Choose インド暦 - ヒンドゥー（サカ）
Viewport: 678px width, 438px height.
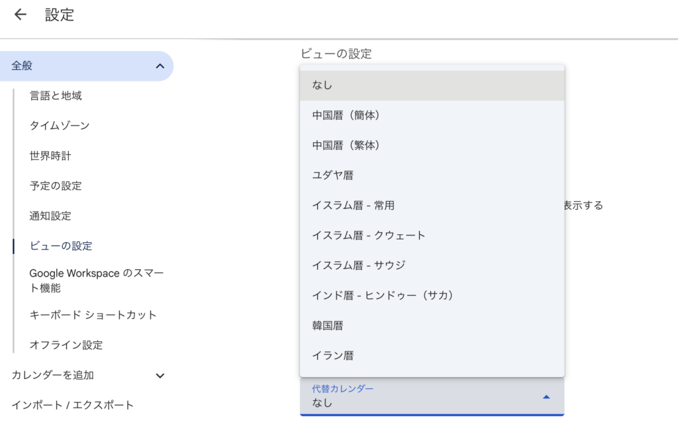pos(432,295)
